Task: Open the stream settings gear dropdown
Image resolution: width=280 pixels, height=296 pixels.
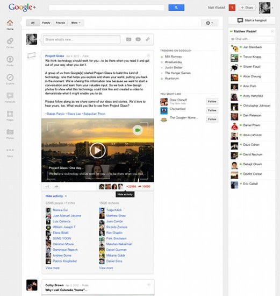Action: 210,23
